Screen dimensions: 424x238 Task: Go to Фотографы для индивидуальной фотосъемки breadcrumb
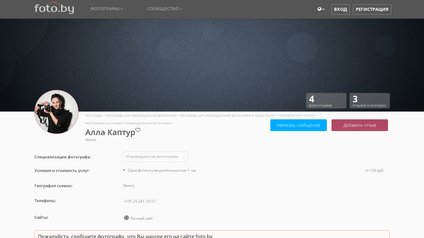point(141,115)
